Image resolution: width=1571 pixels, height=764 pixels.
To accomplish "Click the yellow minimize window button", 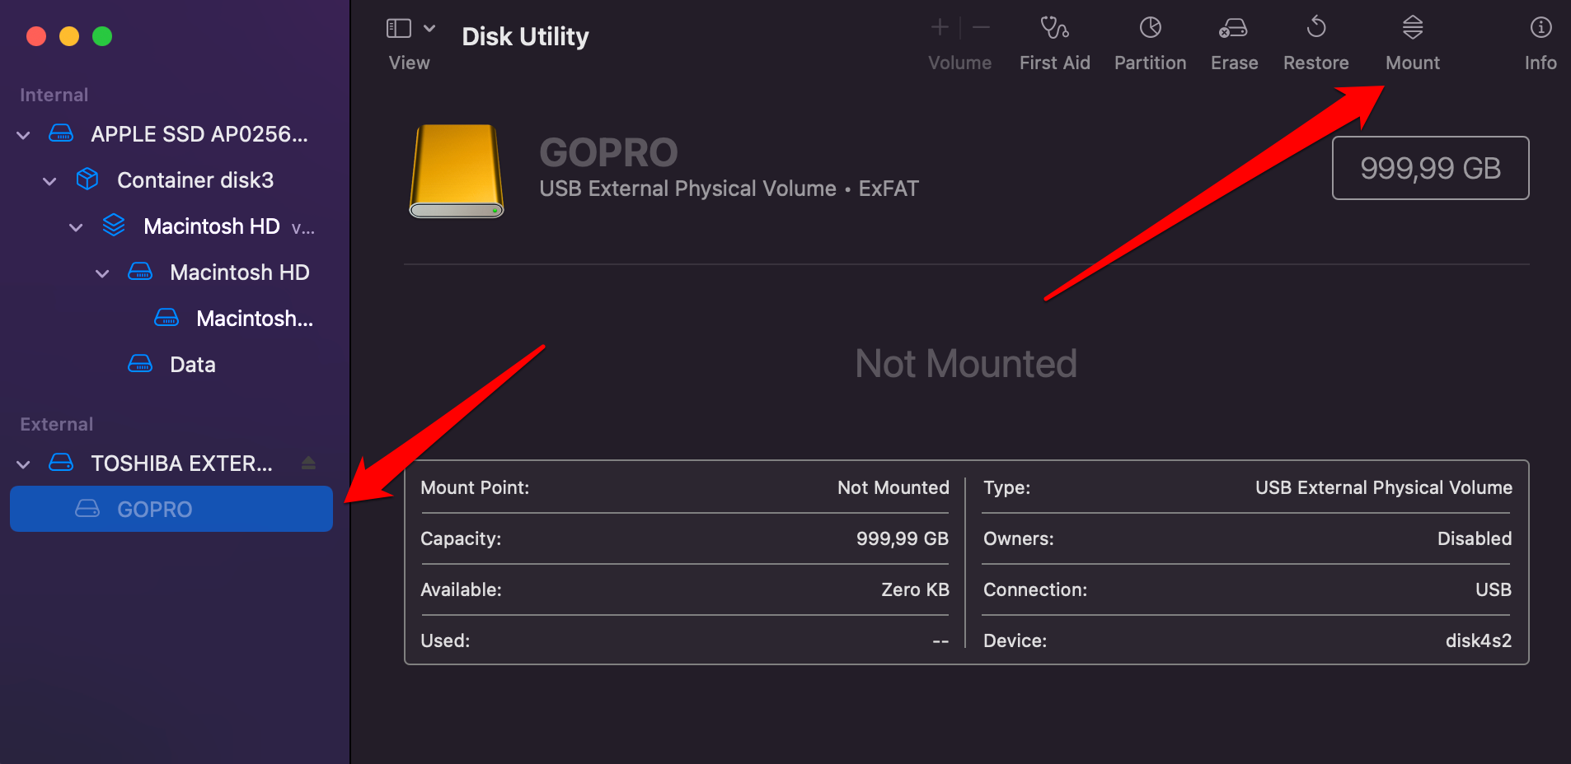I will (69, 36).
